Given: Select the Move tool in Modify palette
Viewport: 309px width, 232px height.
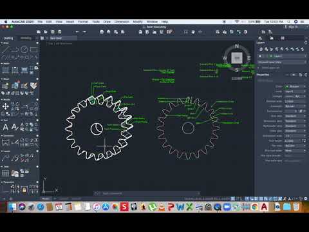Looking at the screenshot, I should pyautogui.click(x=5, y=106).
